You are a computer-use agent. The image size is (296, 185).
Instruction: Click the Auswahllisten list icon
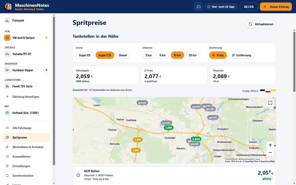(x=7, y=156)
